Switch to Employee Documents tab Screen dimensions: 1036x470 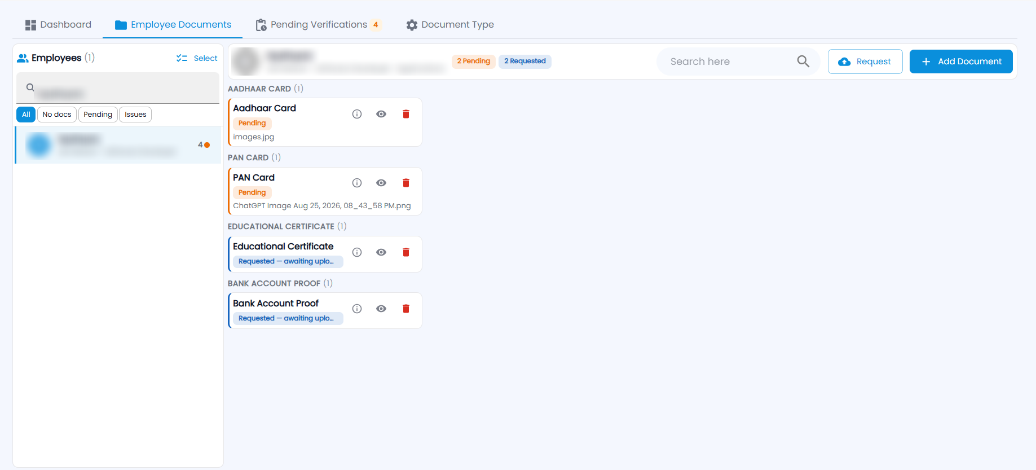click(x=173, y=25)
